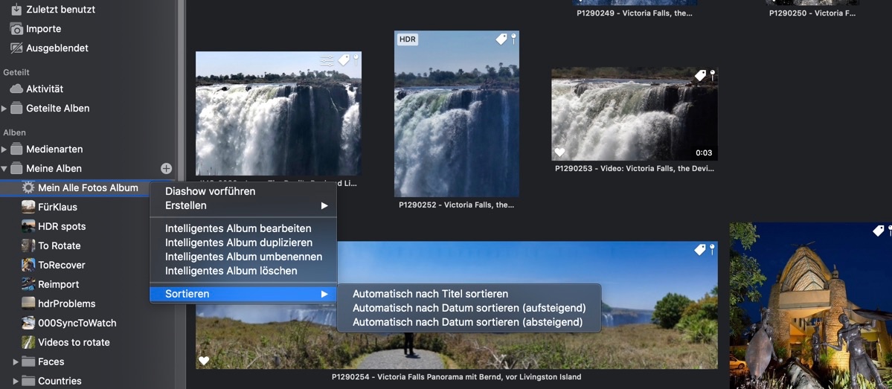Toggle favorite heart on panorama P1290254
The height and width of the screenshot is (389, 892).
(204, 361)
